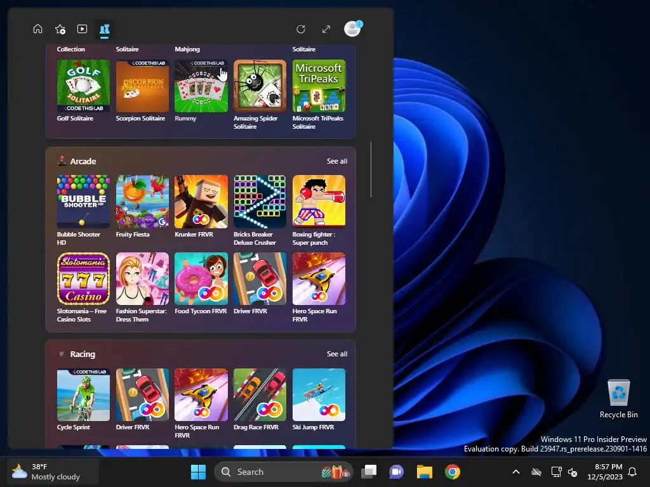Open the Rummy card game tile
Image resolution: width=650 pixels, height=487 pixels.
tap(201, 86)
